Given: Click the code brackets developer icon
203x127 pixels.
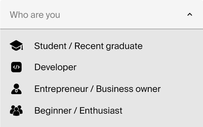Looking at the screenshot, I should pyautogui.click(x=16, y=67).
